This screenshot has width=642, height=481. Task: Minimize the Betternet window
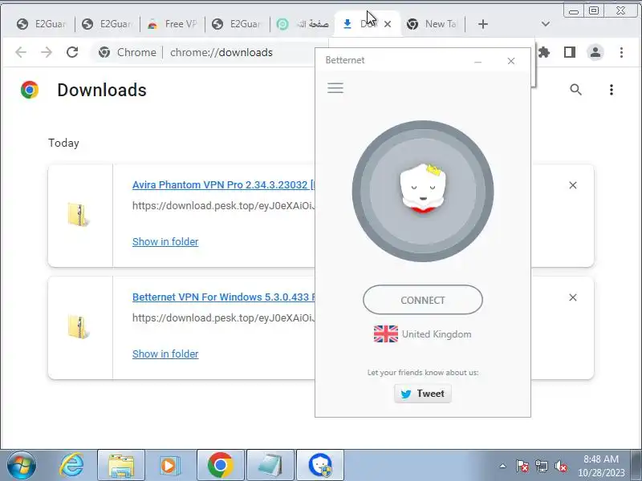pyautogui.click(x=477, y=61)
